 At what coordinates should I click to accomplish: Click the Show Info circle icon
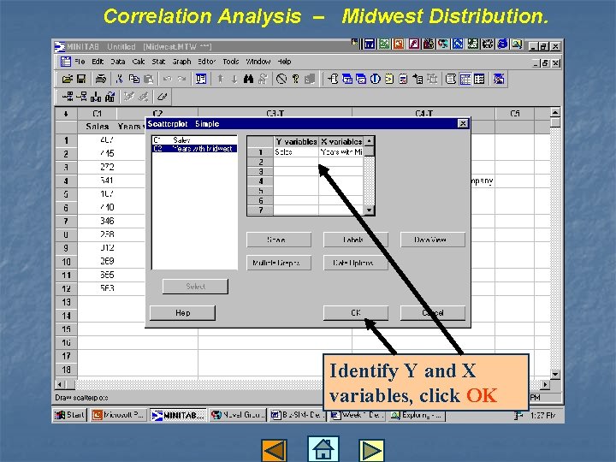pyautogui.click(x=376, y=79)
